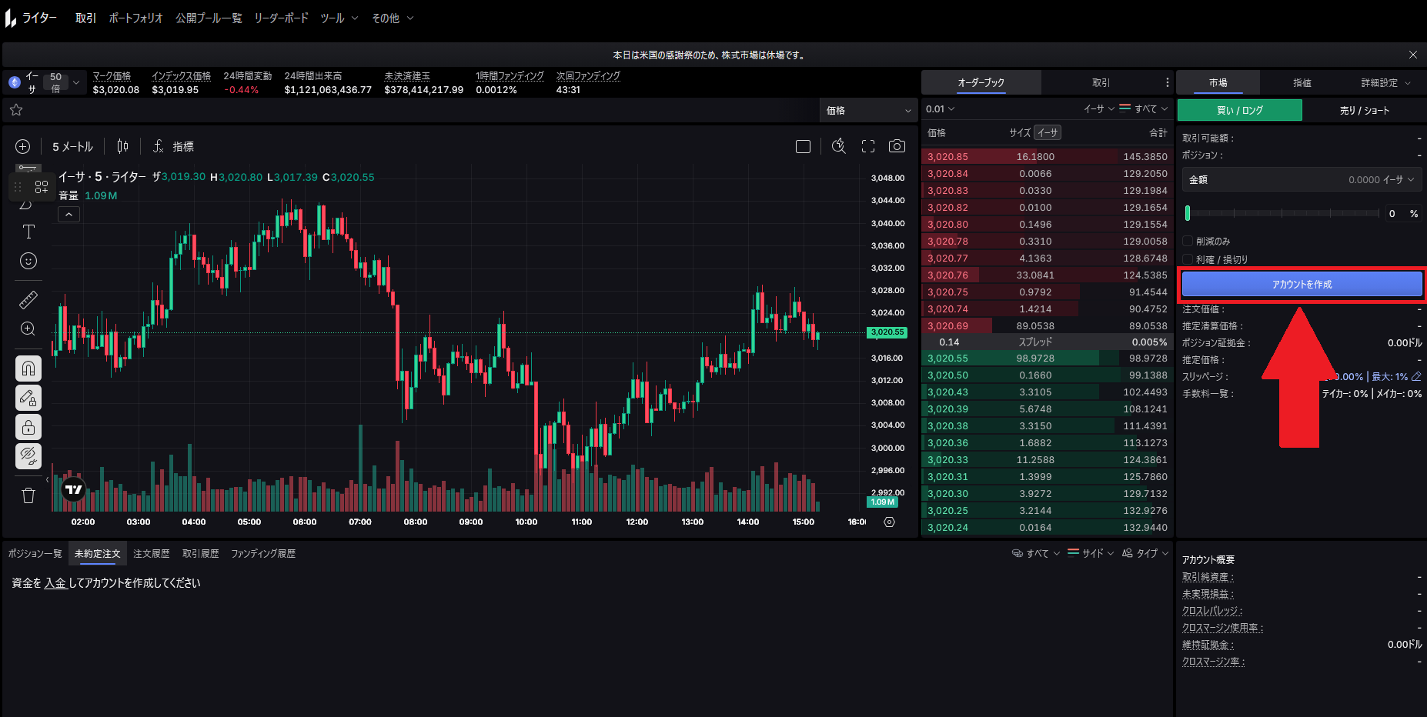The image size is (1427, 717).
Task: Enter fullscreen chart mode
Action: 868,146
